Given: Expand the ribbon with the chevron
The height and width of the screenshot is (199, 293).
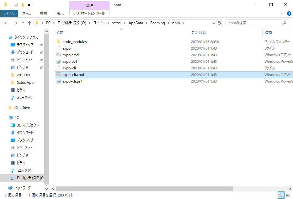Looking at the screenshot, I should 282,13.
